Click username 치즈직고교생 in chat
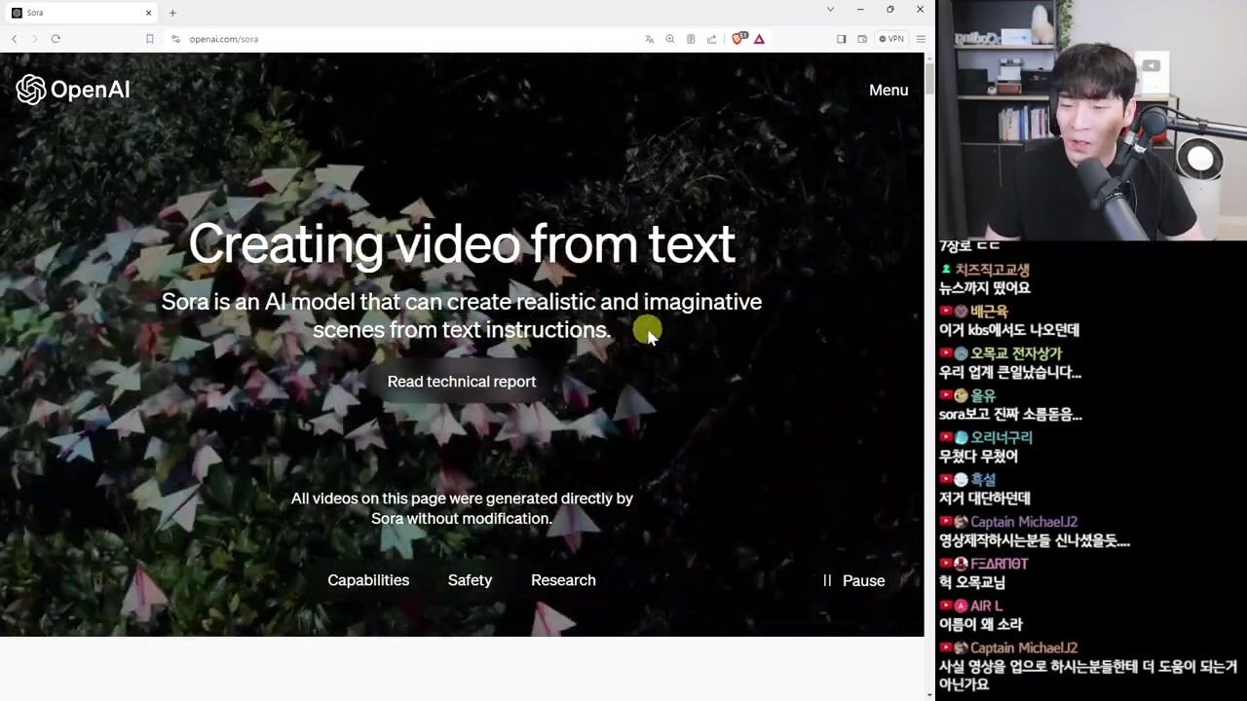1247x701 pixels. coord(992,270)
